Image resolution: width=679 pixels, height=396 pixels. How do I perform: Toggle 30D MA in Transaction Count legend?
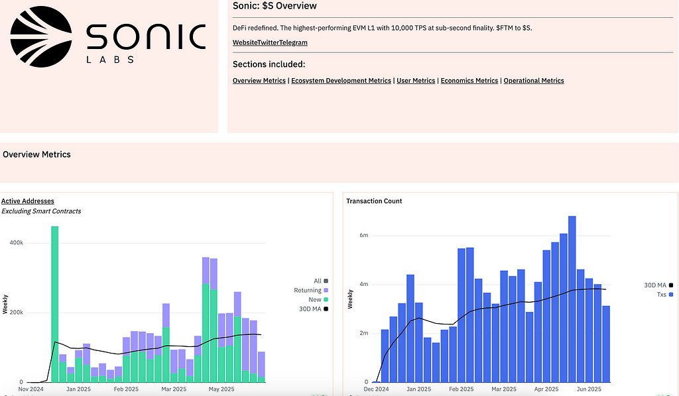point(658,285)
